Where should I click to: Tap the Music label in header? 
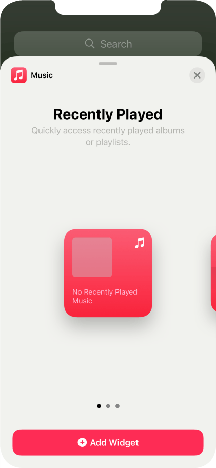pos(42,75)
